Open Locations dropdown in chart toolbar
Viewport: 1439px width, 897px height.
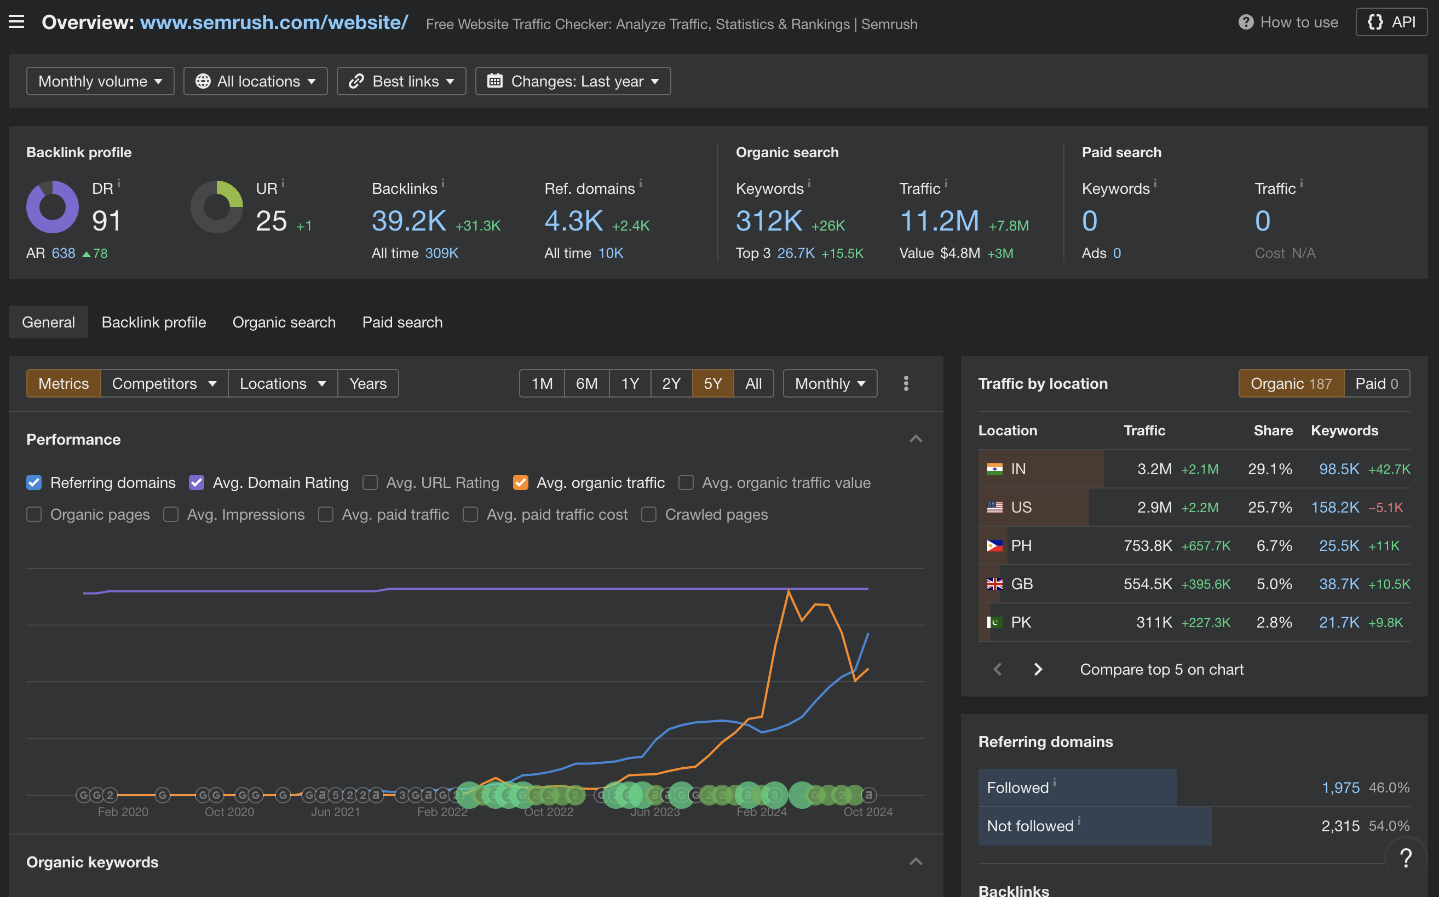tap(283, 383)
